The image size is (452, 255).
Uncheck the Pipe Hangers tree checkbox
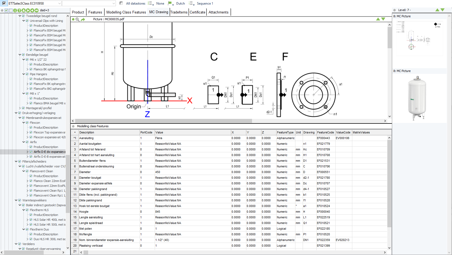[x=27, y=74]
